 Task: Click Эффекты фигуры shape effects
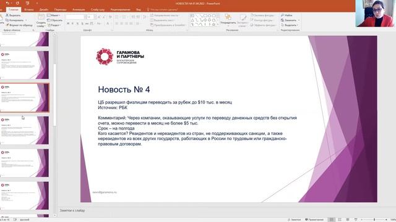pyautogui.click(x=263, y=25)
